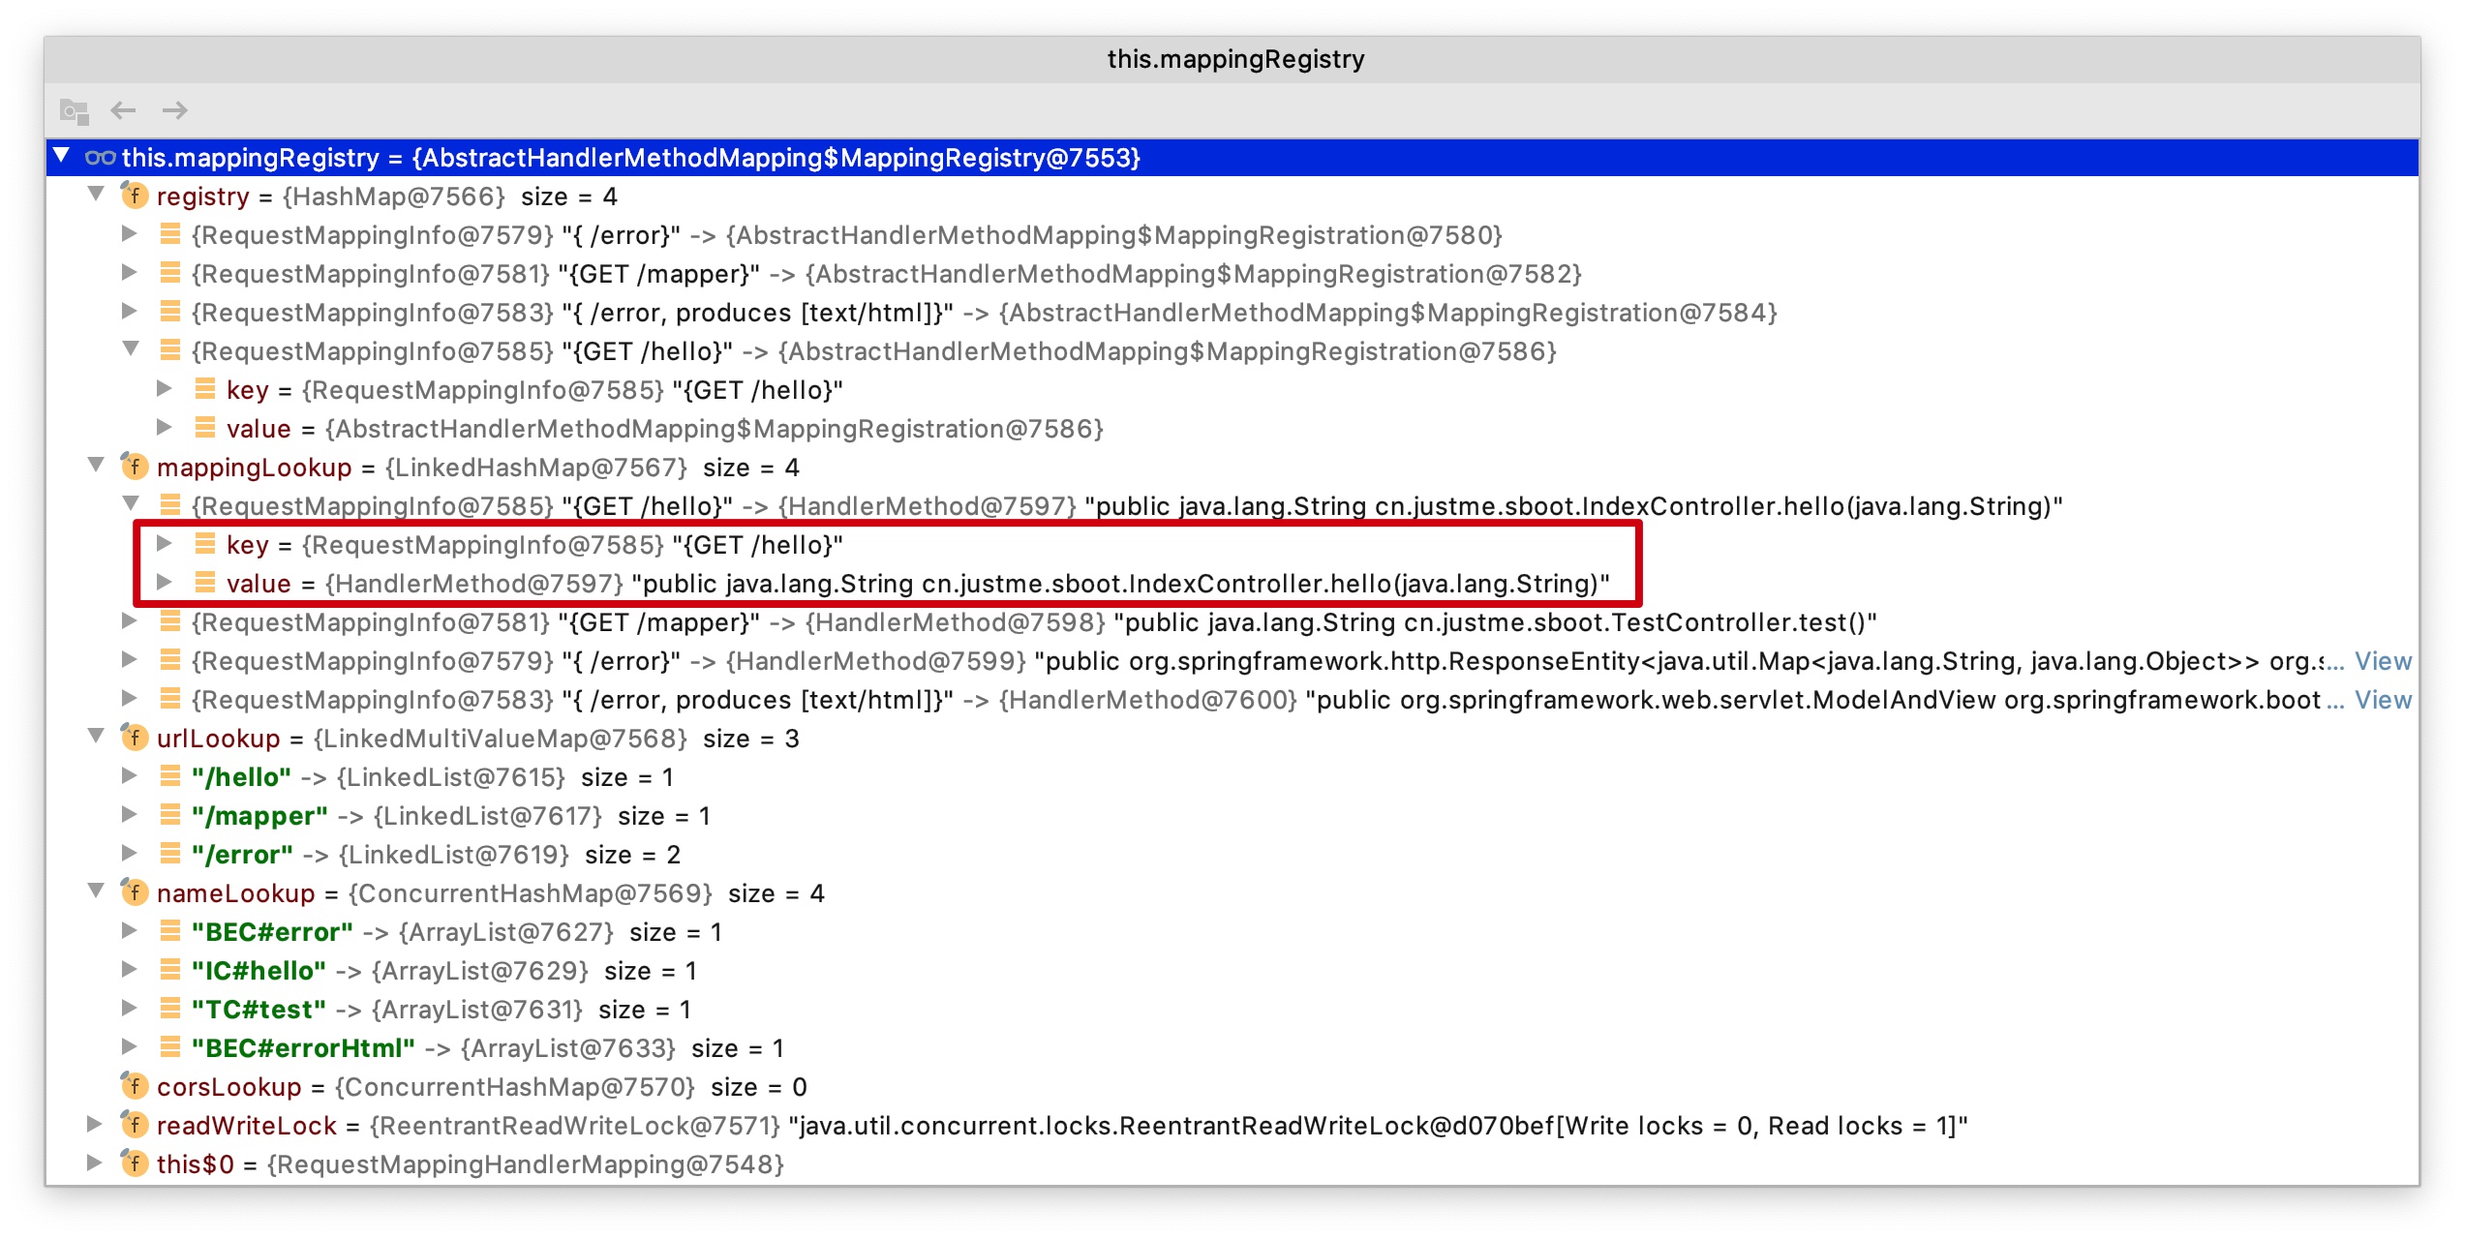
Task: Expand the readWriteLock node
Action: (94, 1124)
